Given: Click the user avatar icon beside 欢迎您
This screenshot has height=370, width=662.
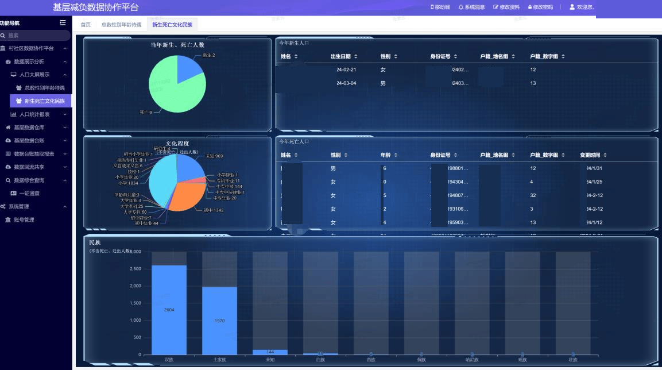Looking at the screenshot, I should tap(572, 7).
